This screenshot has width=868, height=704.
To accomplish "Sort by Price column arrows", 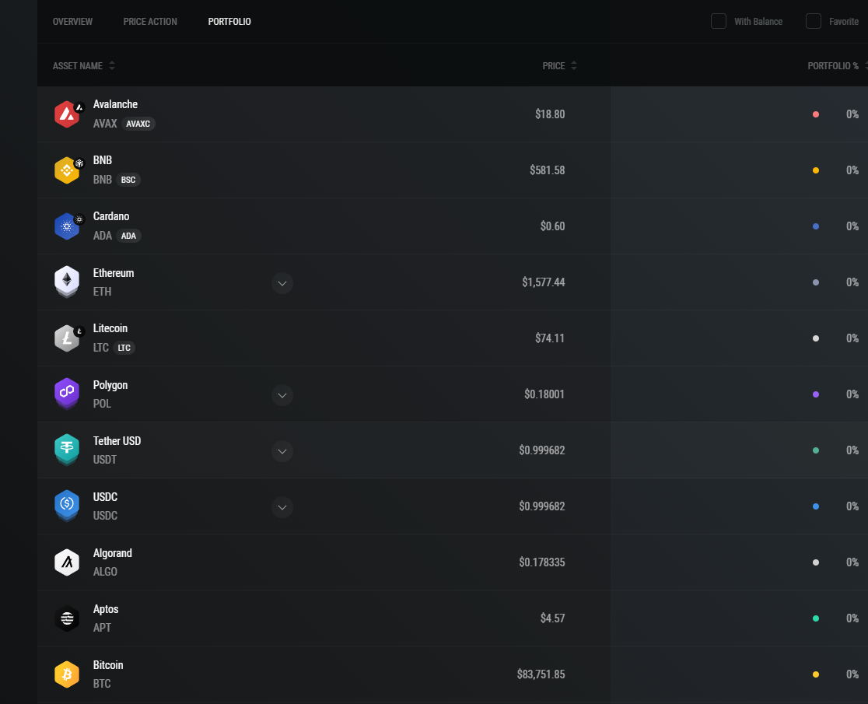I will click(574, 65).
